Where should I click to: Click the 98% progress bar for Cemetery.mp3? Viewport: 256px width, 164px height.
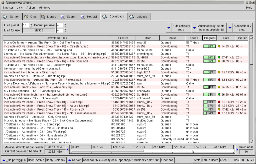click(x=210, y=46)
